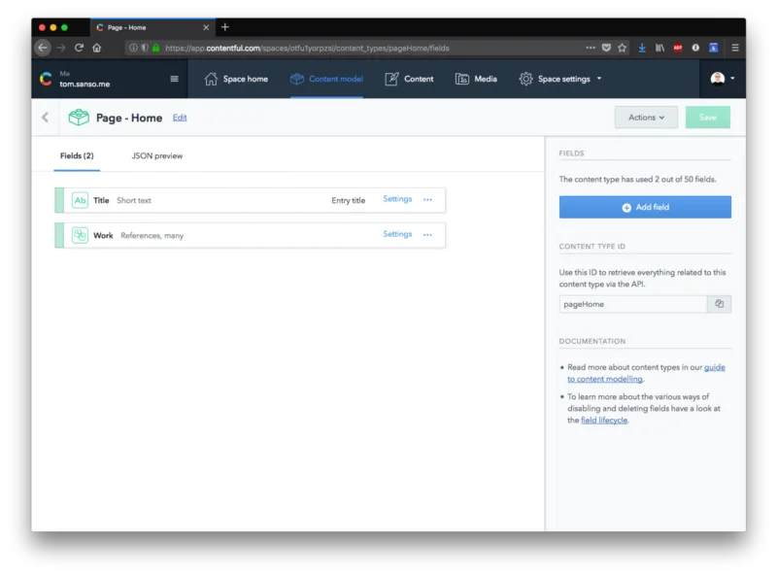Open the user avatar account menu

722,79
